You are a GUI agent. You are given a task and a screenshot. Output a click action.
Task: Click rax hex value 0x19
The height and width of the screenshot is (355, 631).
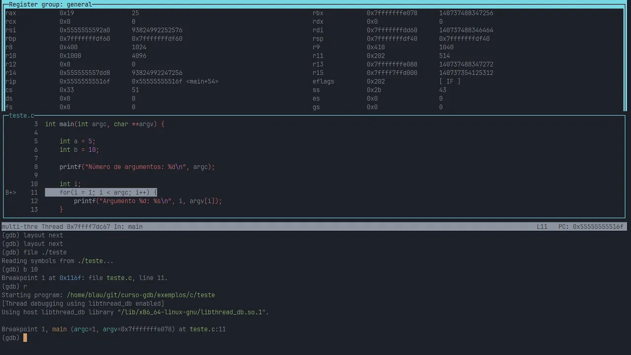click(x=67, y=13)
